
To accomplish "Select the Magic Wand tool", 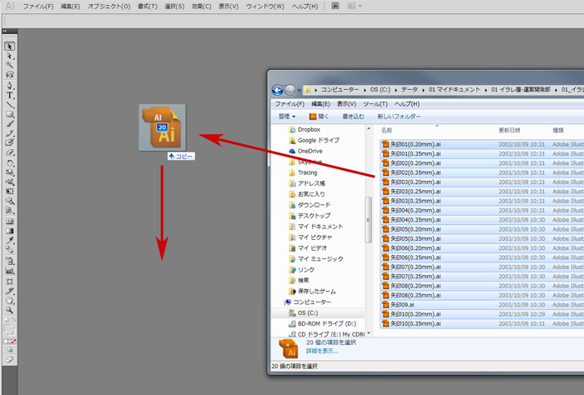I will tap(10, 65).
